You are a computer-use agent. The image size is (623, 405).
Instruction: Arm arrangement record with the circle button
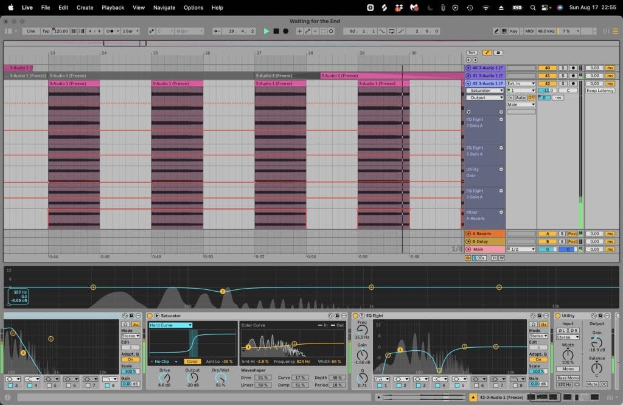tap(286, 31)
